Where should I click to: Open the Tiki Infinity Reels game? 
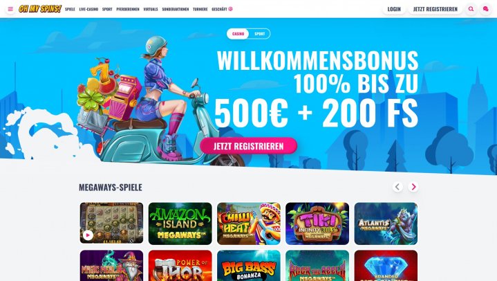317,224
